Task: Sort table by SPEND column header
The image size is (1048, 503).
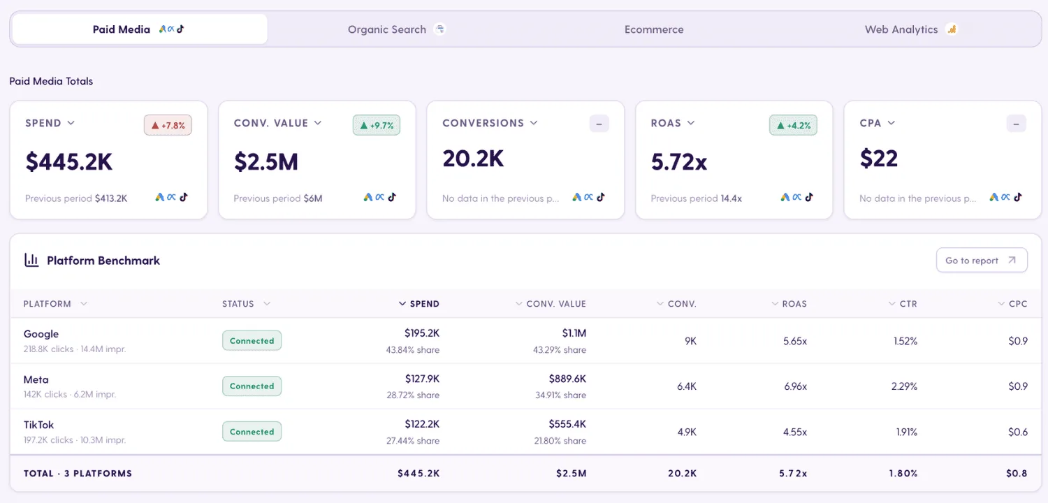Action: pos(419,304)
